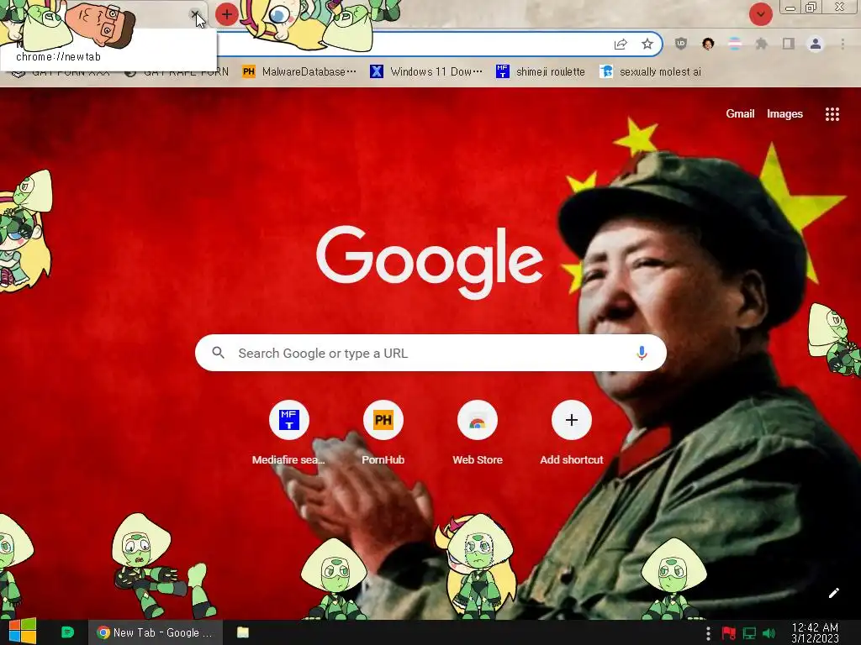Open the Web Store shortcut
This screenshot has width=861, height=645.
point(478,433)
